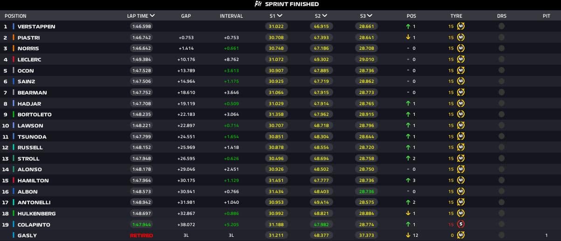
Task: Click Leclerc's S2 time 49.302
Action: pos(321,60)
